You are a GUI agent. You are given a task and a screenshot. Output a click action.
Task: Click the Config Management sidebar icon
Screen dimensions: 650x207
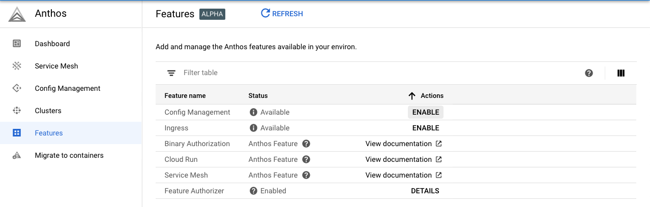(17, 88)
